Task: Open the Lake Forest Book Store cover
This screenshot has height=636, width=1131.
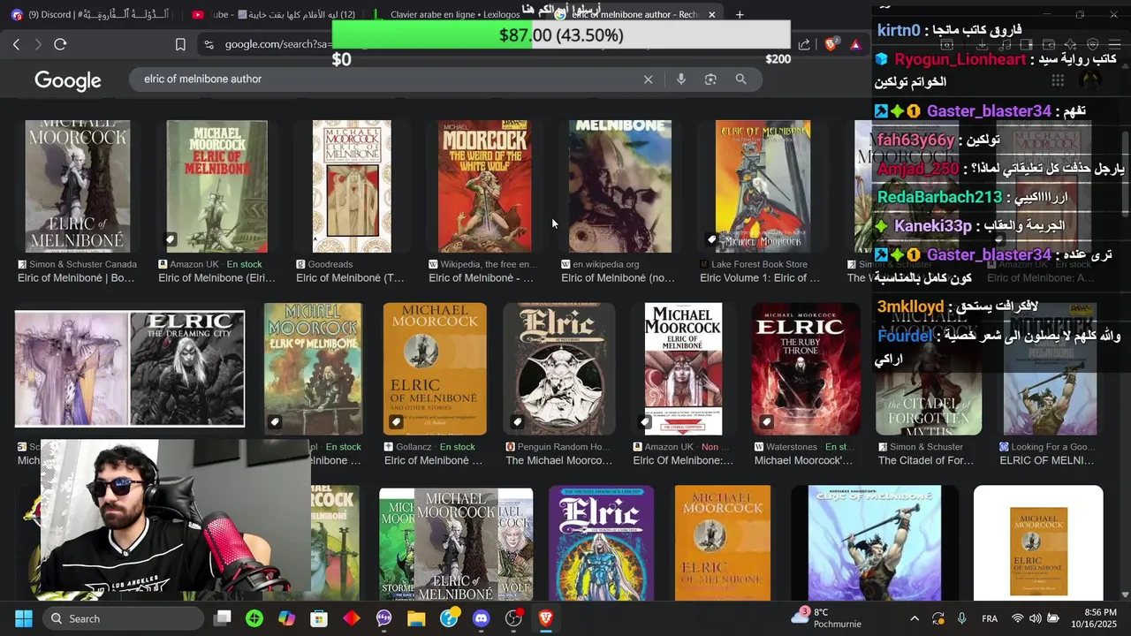Action: [763, 186]
